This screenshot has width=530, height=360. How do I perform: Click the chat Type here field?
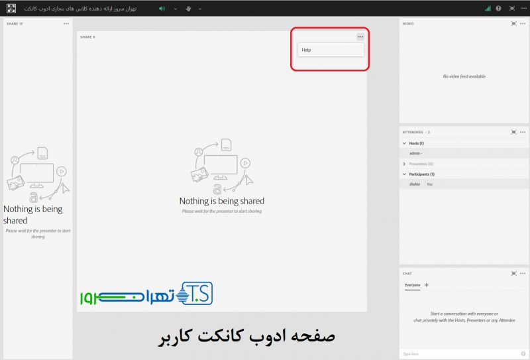(457, 354)
